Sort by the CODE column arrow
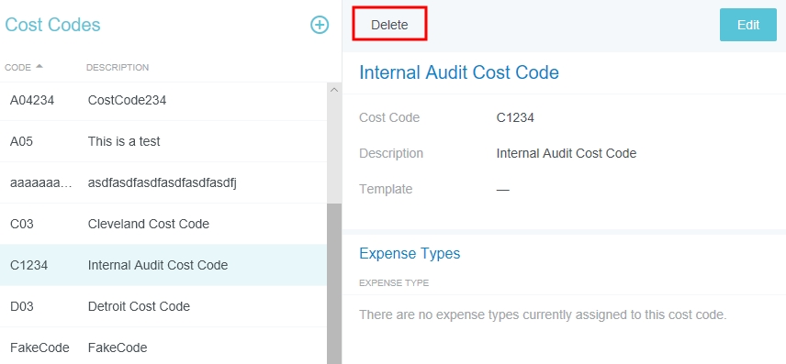Image resolution: width=786 pixels, height=364 pixels. 39,66
